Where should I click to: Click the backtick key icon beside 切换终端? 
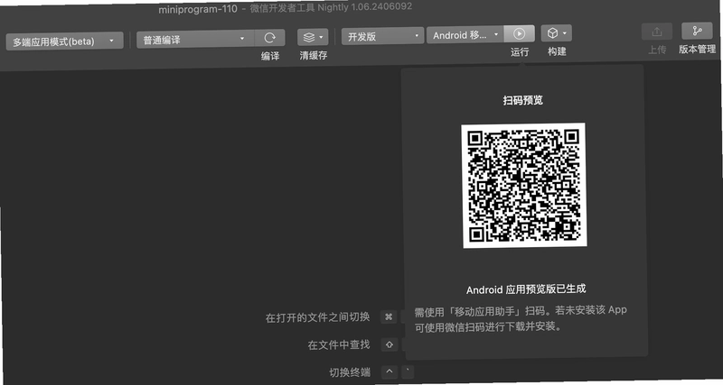408,371
